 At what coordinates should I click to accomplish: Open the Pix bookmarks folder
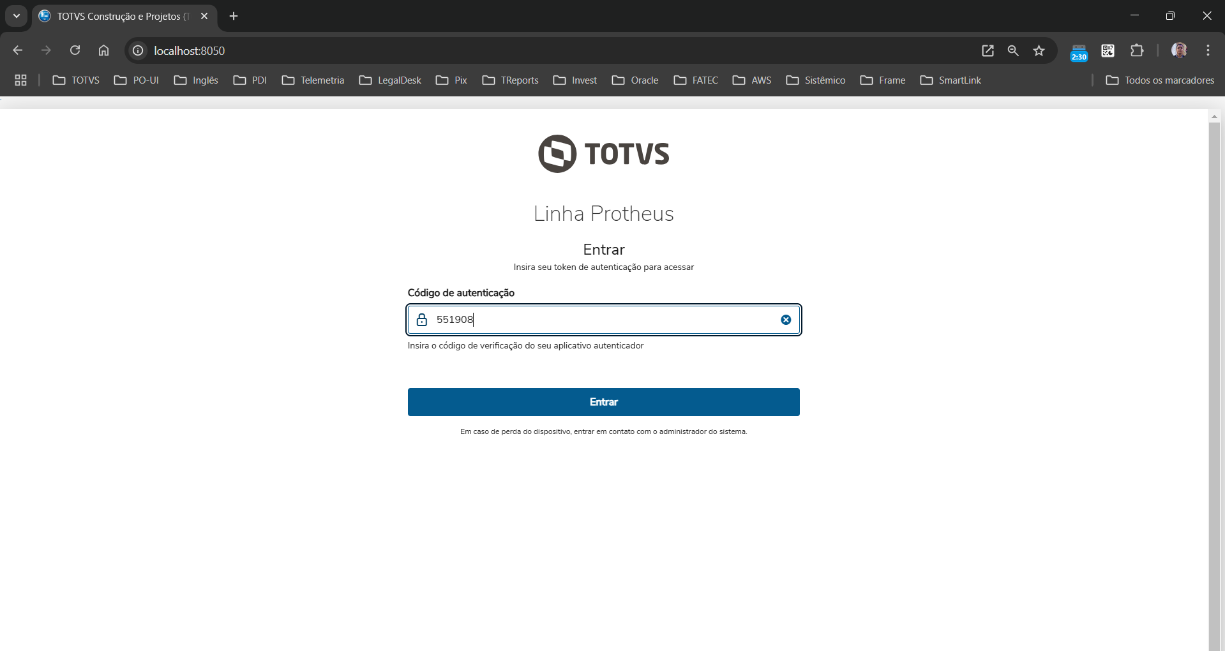click(451, 80)
